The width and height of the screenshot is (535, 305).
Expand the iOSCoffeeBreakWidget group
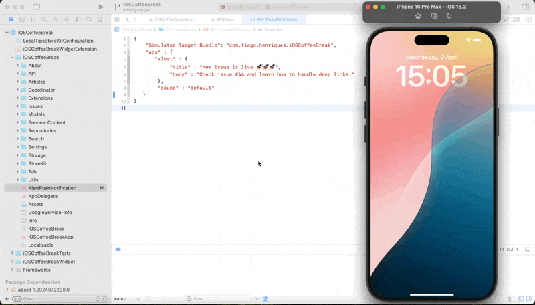pos(12,262)
